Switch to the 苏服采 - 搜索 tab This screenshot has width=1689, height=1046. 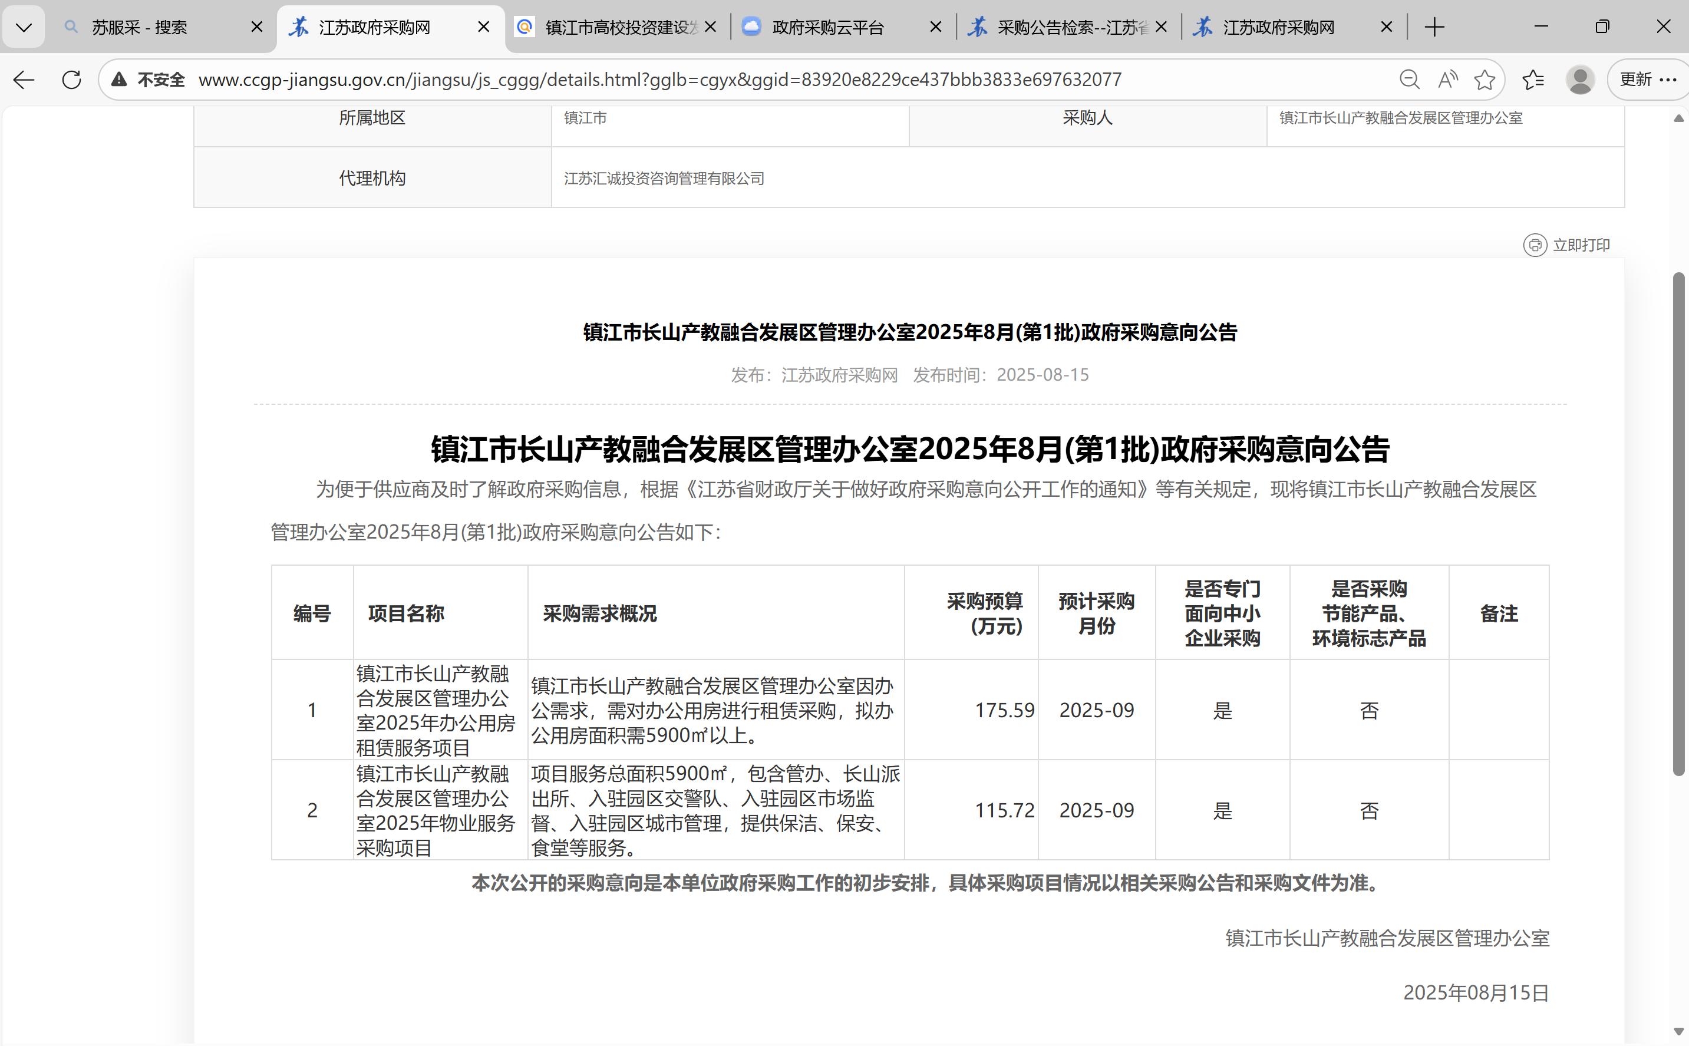(140, 28)
